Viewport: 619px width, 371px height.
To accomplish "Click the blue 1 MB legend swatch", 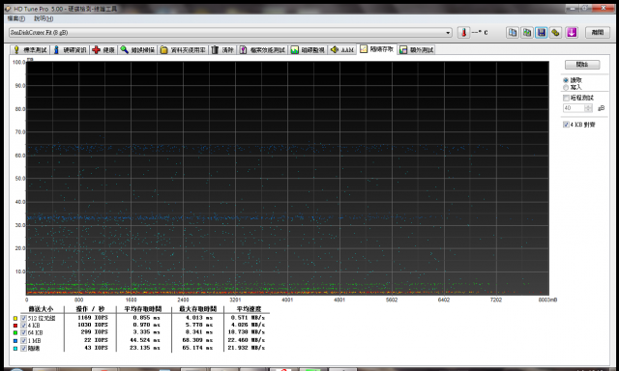I will (15, 341).
